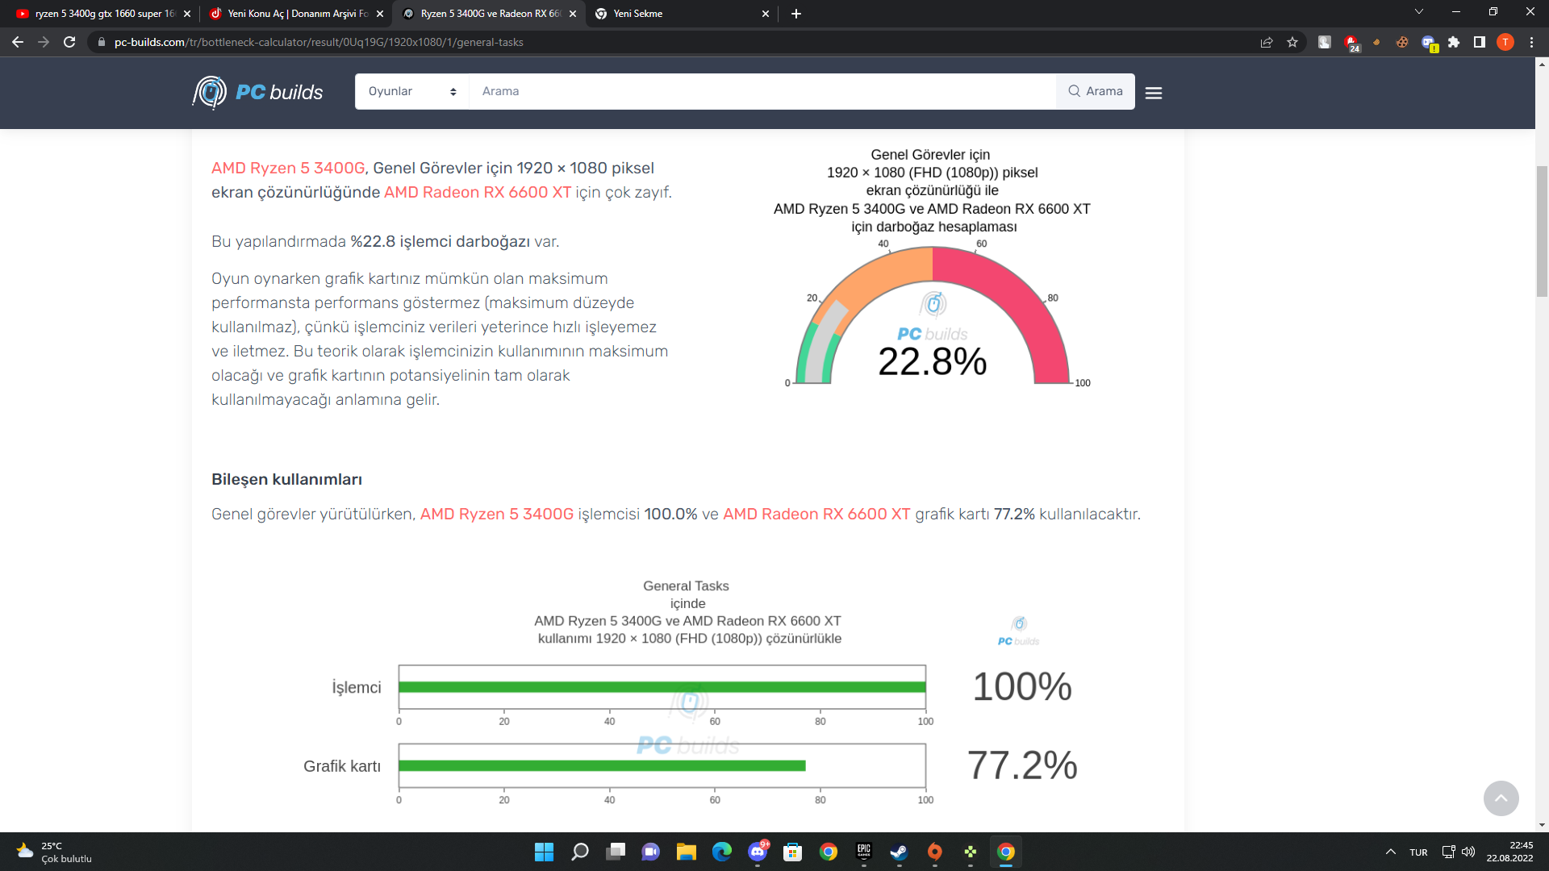
Task: Open the Discord taskbar icon
Action: [757, 852]
